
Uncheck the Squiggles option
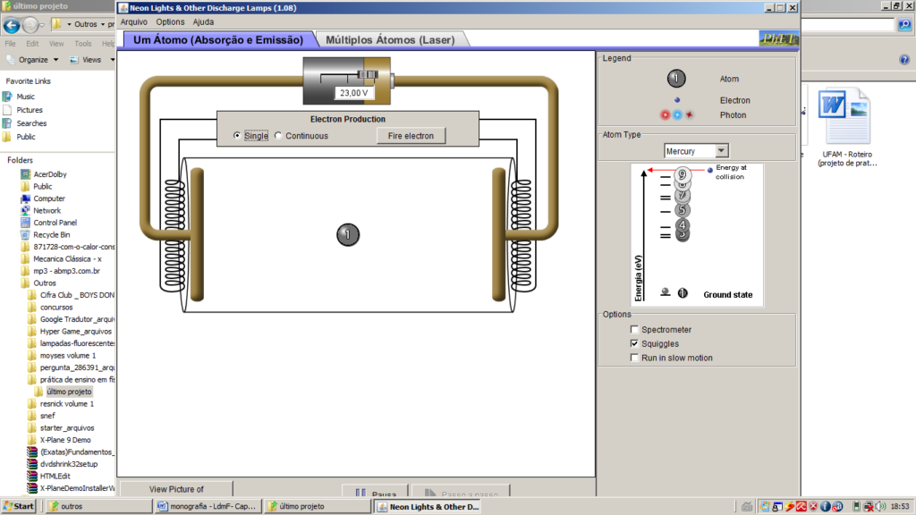coord(634,343)
